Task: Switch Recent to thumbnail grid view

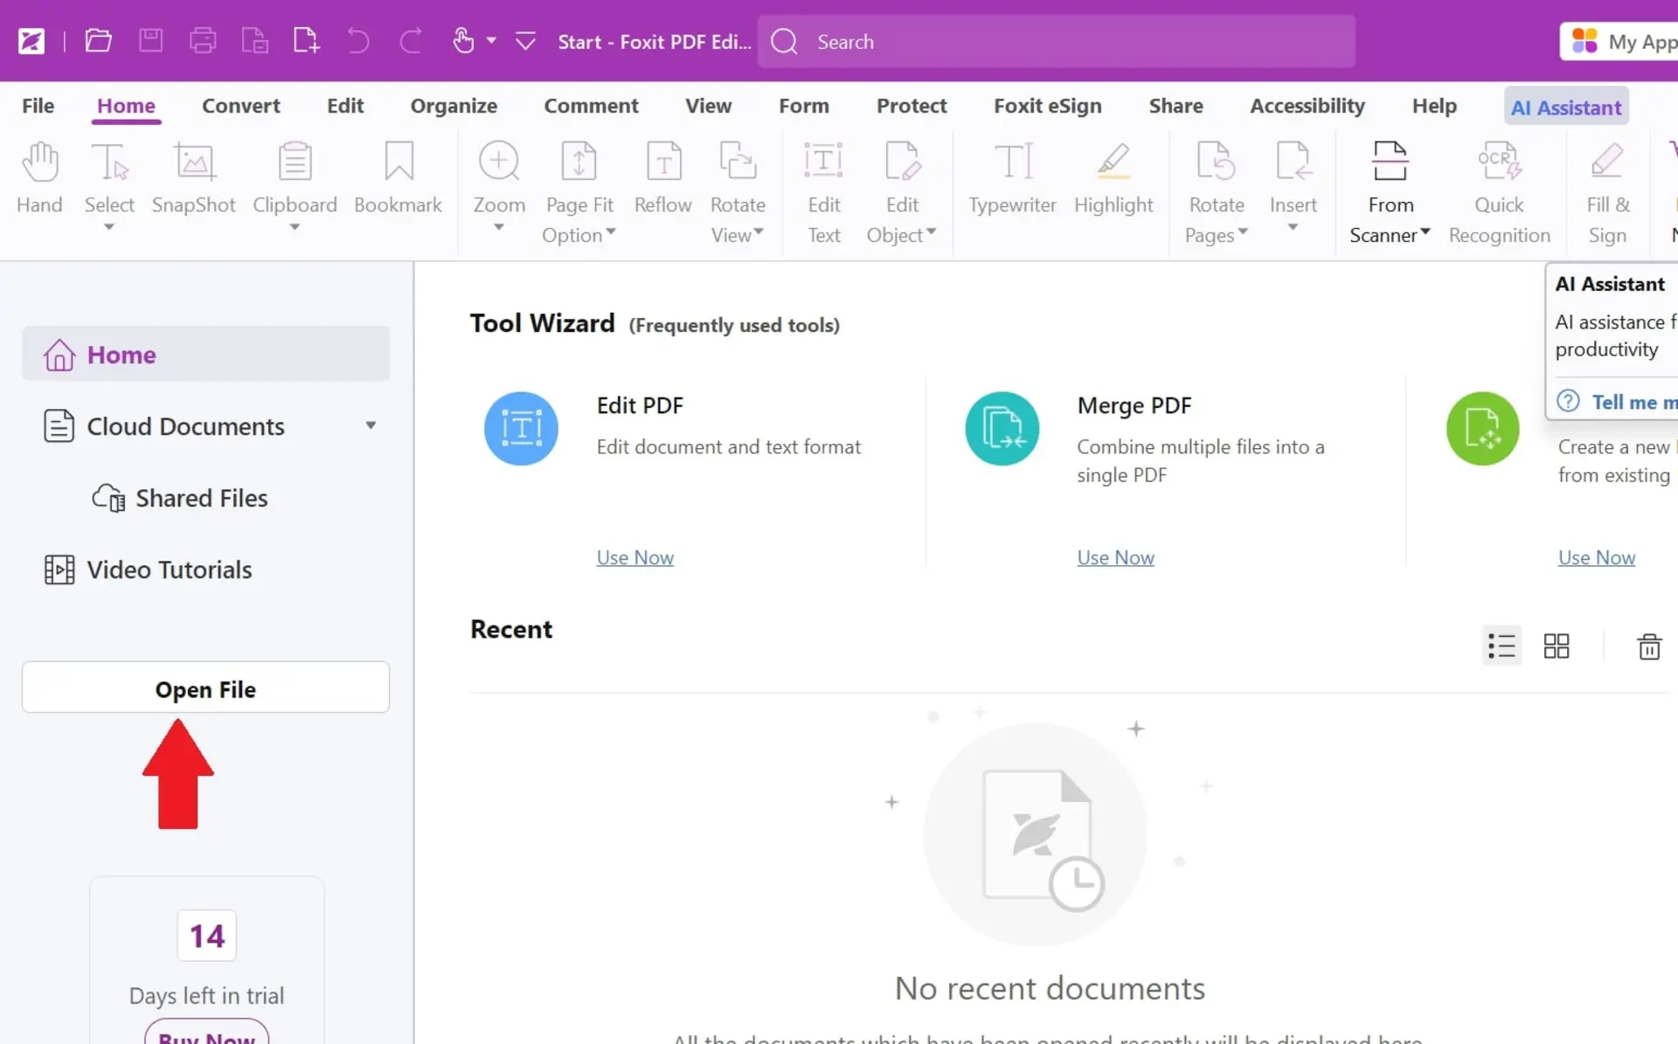Action: tap(1556, 646)
